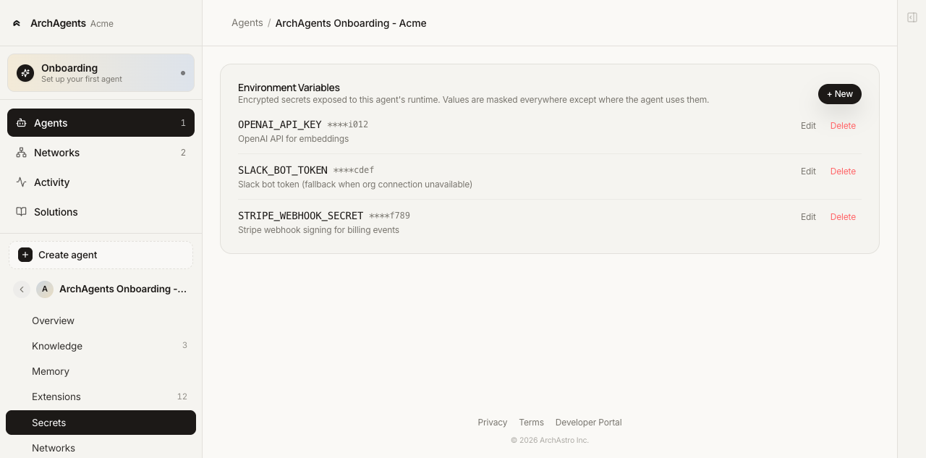Open the Networks section with count 2

click(101, 153)
